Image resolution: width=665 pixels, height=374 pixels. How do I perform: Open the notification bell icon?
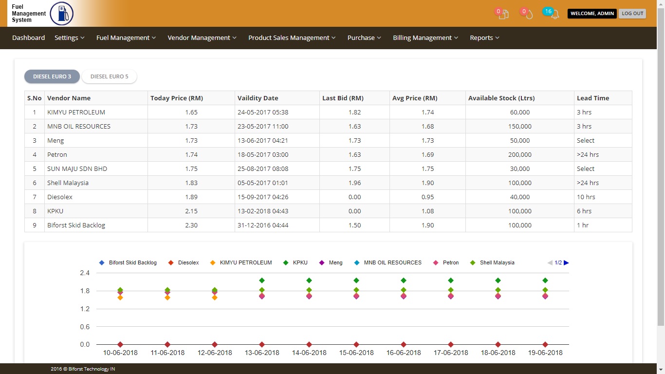[x=554, y=14]
